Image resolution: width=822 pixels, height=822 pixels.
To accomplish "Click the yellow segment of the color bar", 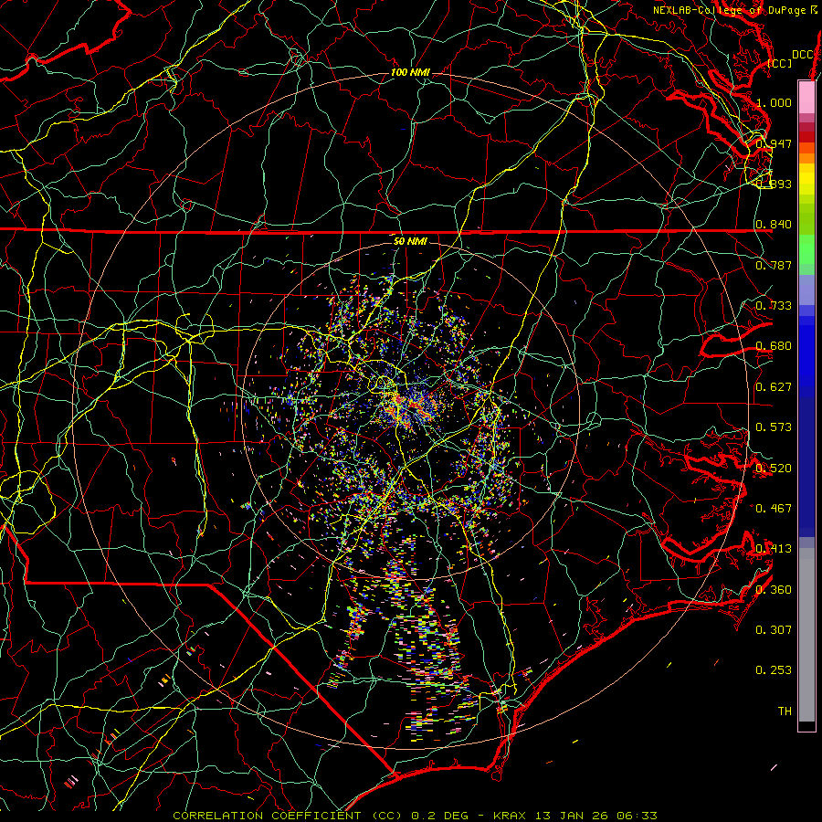I will click(x=806, y=180).
